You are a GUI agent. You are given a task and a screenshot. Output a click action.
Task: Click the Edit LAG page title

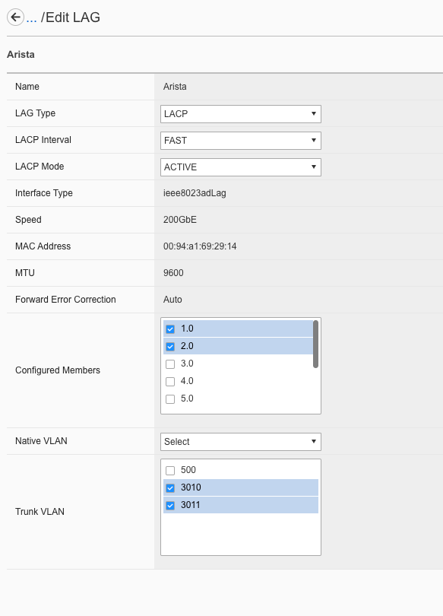pos(71,17)
